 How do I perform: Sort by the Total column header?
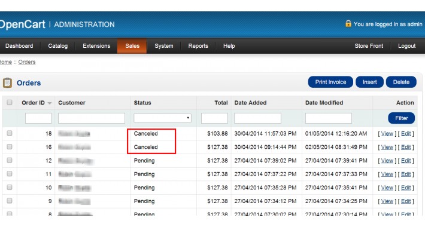point(221,103)
